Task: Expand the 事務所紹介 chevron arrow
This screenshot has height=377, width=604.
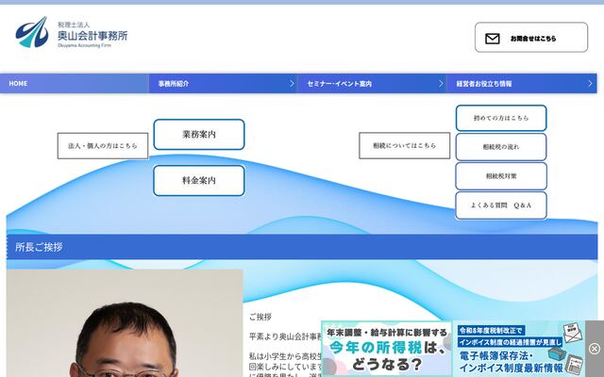Action: (292, 84)
